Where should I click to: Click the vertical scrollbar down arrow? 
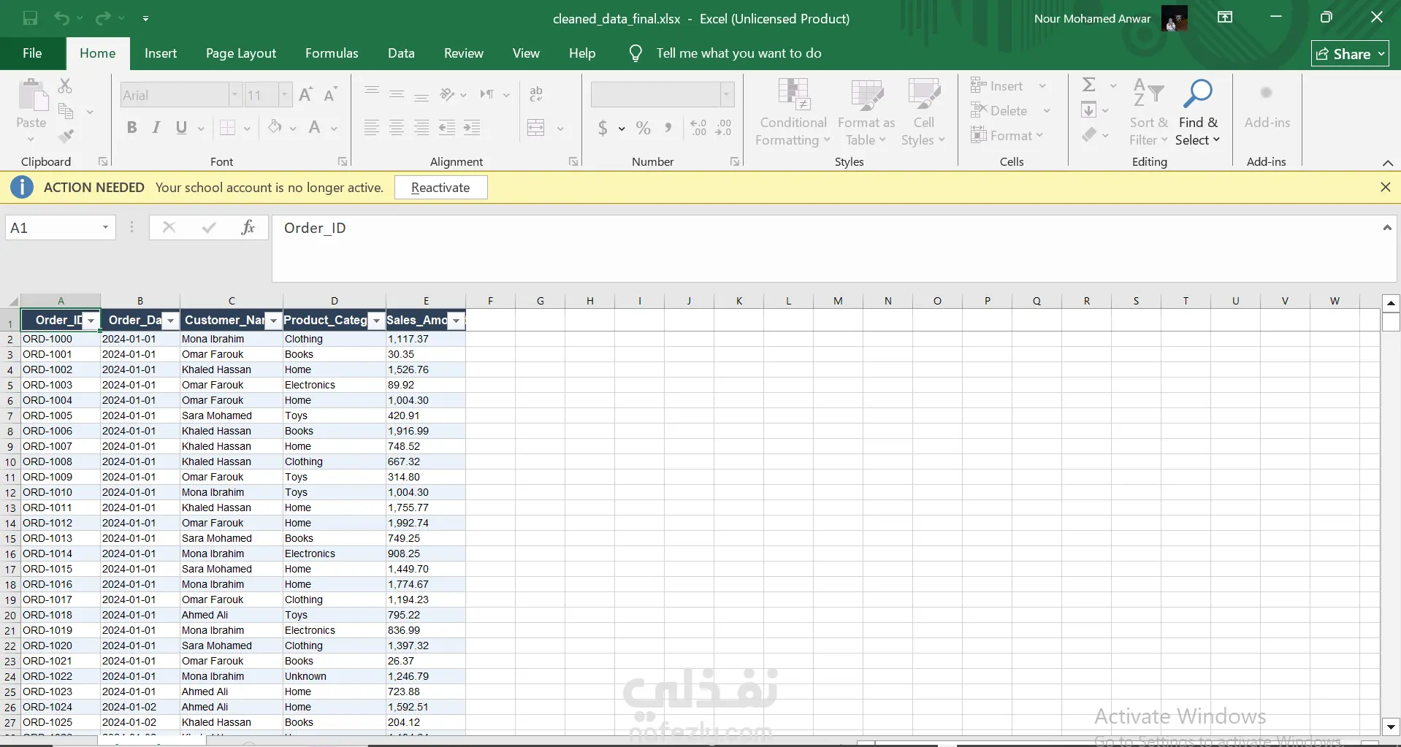[1391, 727]
